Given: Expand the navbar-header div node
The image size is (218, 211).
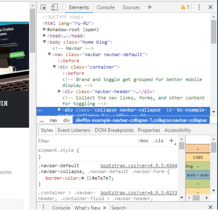Looking at the screenshot, I should [59, 91].
